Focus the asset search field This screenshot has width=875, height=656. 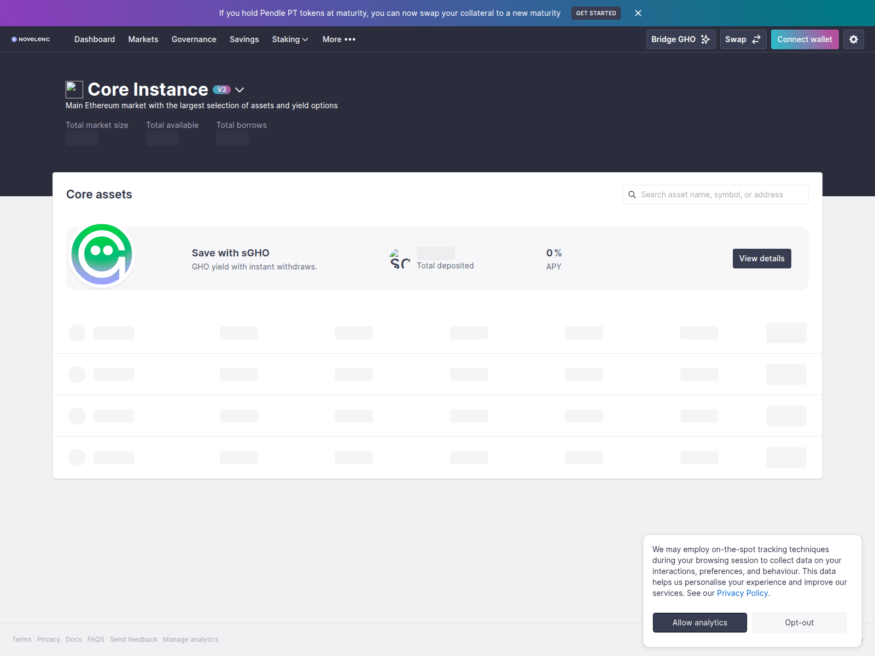[x=716, y=195]
